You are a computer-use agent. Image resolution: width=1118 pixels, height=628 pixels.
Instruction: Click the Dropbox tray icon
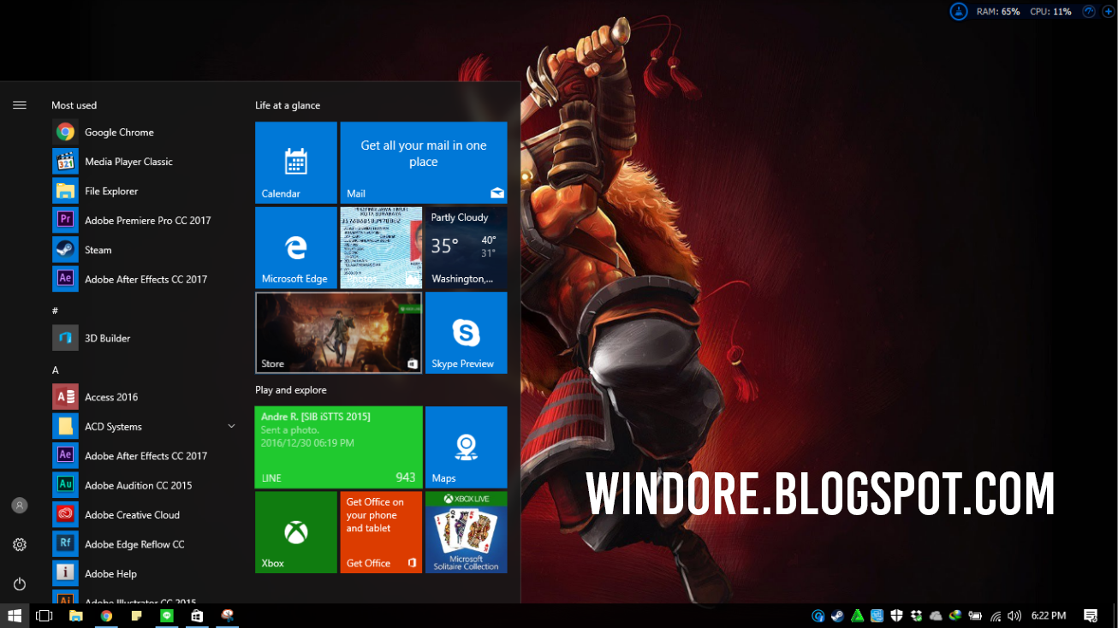tap(916, 616)
